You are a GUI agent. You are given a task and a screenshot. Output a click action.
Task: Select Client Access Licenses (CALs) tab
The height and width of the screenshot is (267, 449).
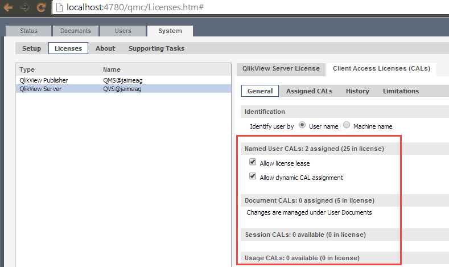pos(381,69)
